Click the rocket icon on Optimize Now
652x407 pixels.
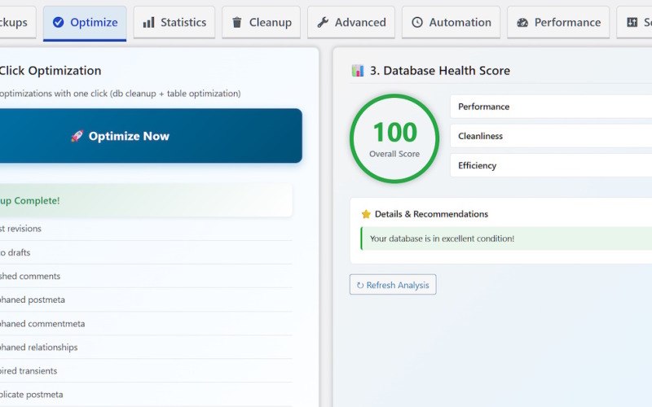[x=77, y=137]
